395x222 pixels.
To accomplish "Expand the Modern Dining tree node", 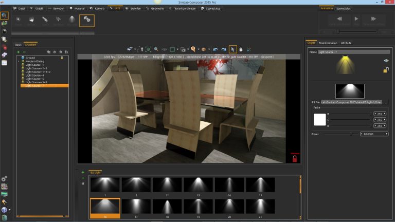I will pos(19,61).
